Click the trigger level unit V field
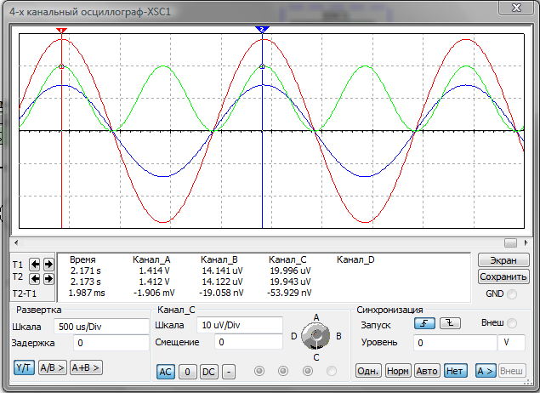The image size is (540, 393). [511, 343]
